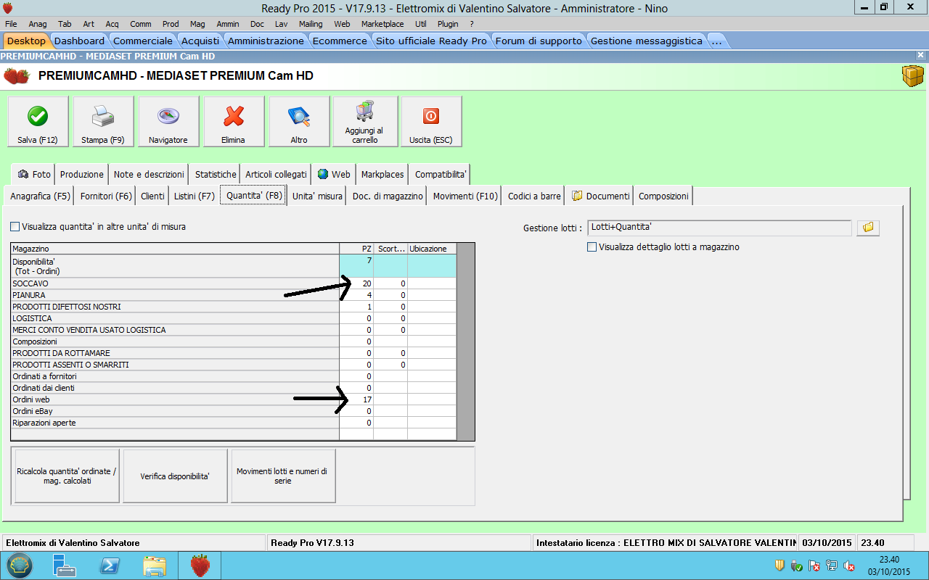
Task: Open the Markplaces tab
Action: pyautogui.click(x=382, y=175)
